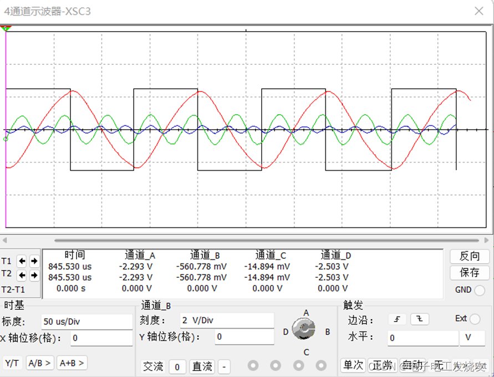Screen dimensions: 494x377
Task: Click the 通道_D column header
Action: 336,255
